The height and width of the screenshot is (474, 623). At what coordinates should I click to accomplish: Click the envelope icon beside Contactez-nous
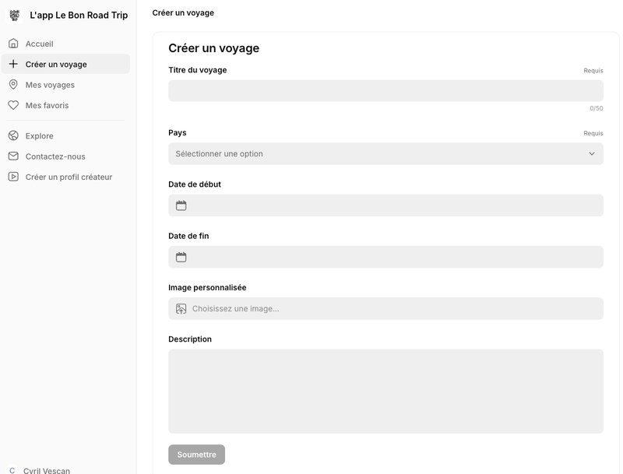click(13, 156)
